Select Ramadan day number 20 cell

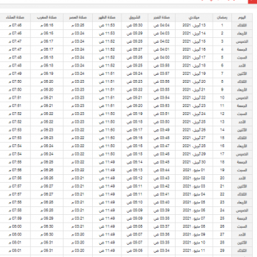click(x=222, y=178)
